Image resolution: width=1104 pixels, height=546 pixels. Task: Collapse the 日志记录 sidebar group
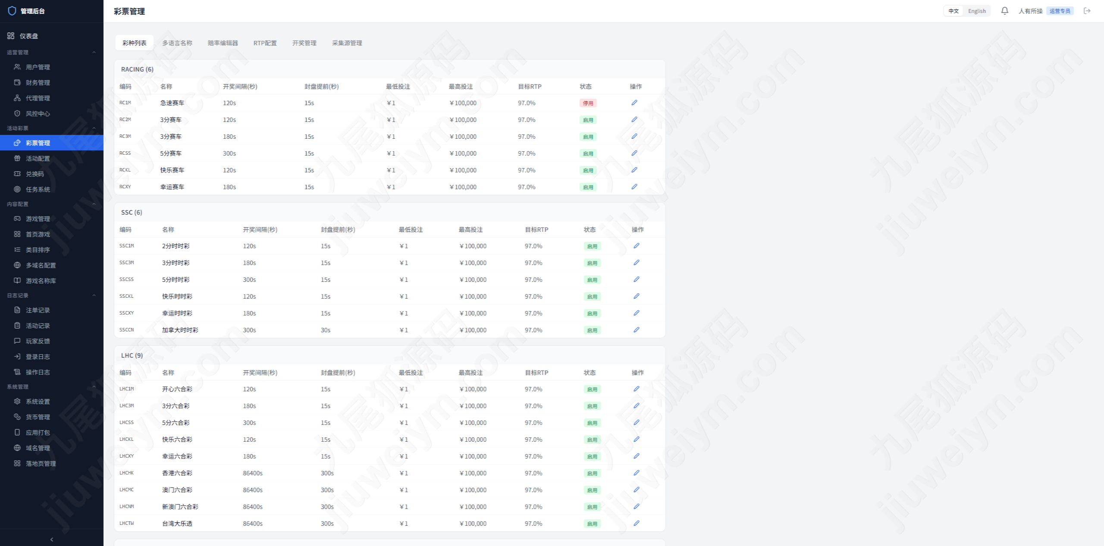point(94,295)
